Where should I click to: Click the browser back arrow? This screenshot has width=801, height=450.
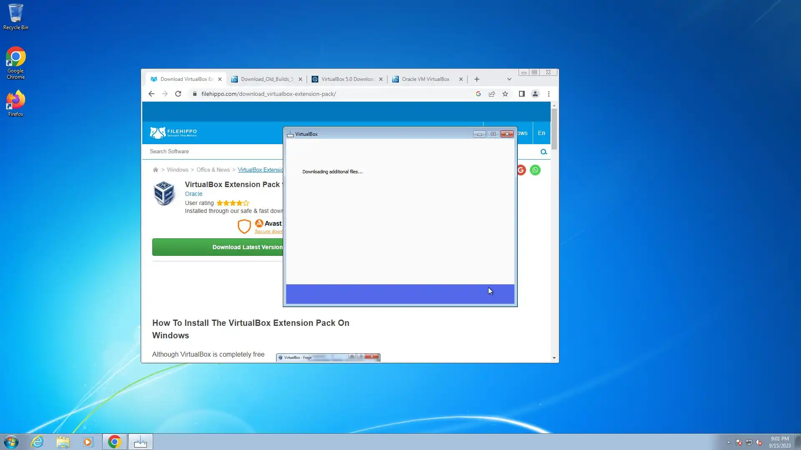click(x=151, y=94)
